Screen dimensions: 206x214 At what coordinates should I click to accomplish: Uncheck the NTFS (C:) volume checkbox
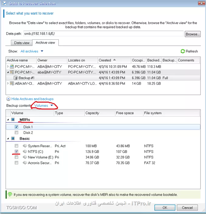(x=16, y=152)
